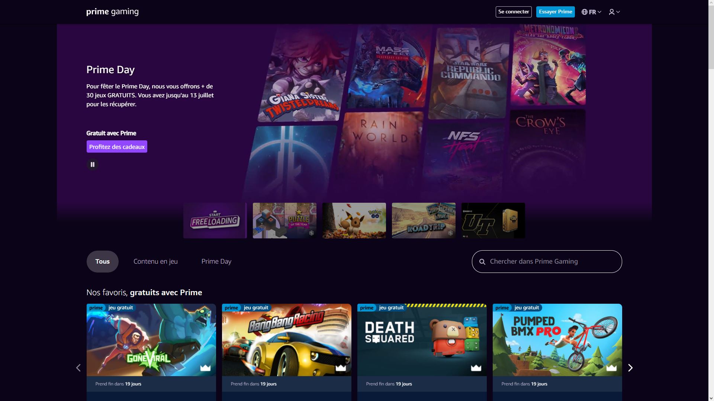
Task: Go back with the left carousel arrow
Action: pos(78,368)
